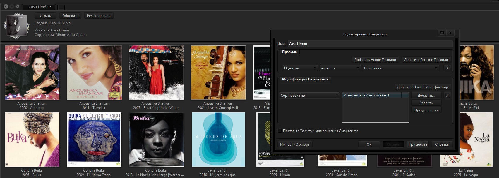The height and width of the screenshot is (178, 499).
Task: Open the Anoushka Shankar Anourag album cover
Action: pyautogui.click(x=32, y=73)
